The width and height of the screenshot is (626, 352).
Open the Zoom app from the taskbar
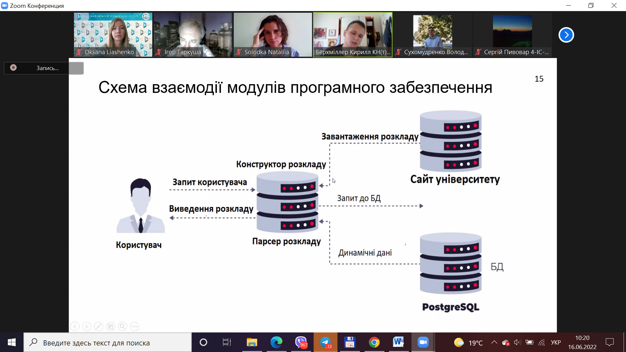click(423, 342)
